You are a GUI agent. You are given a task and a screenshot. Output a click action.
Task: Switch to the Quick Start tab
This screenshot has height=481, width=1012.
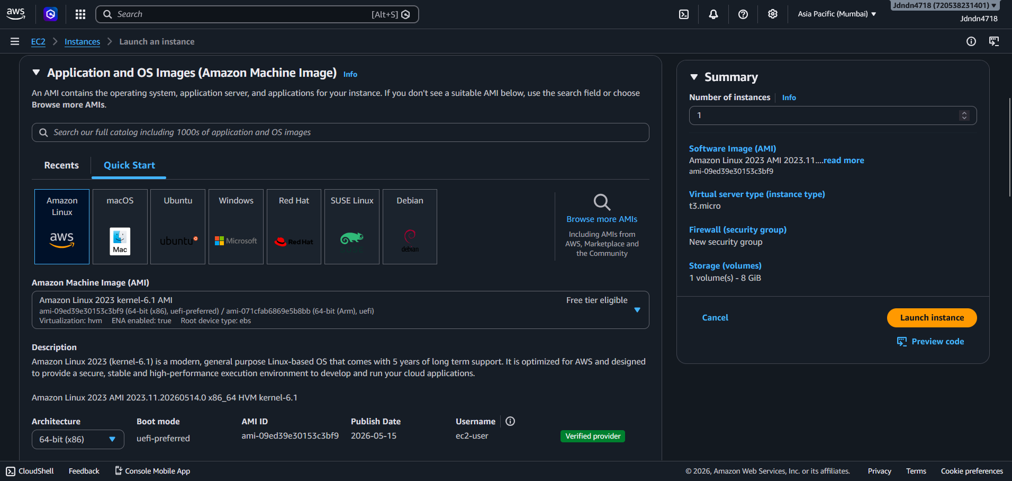click(x=129, y=165)
